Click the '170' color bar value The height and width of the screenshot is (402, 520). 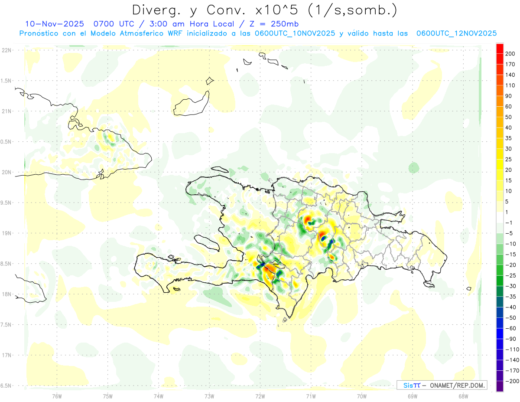[x=511, y=64]
